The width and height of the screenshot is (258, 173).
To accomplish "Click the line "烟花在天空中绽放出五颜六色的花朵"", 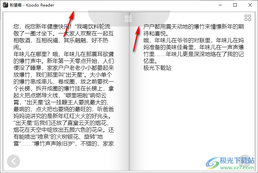I will 63,130.
